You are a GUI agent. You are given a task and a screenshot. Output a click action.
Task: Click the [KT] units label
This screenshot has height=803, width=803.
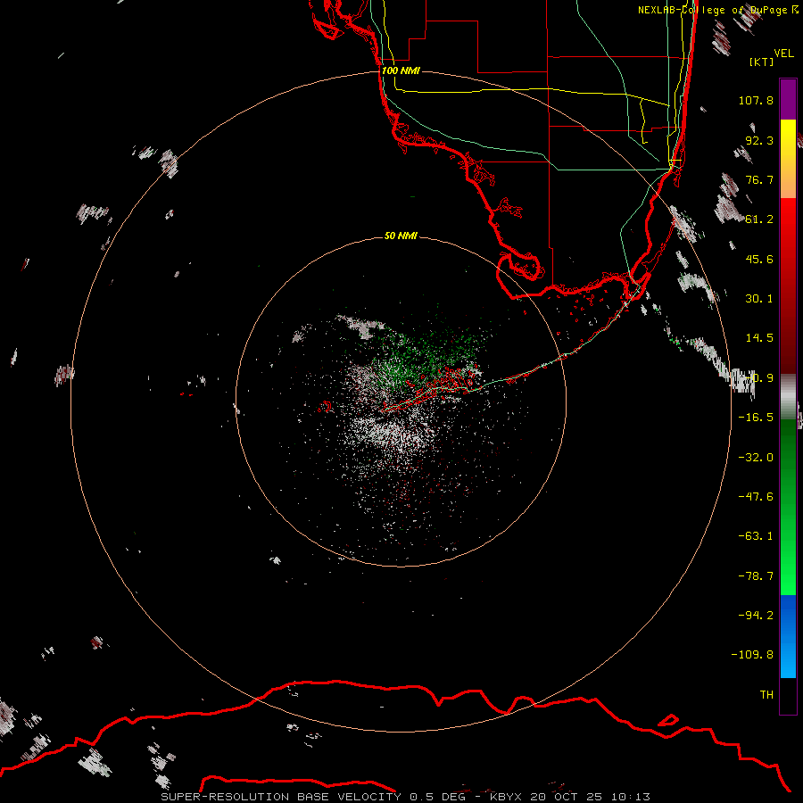point(761,62)
